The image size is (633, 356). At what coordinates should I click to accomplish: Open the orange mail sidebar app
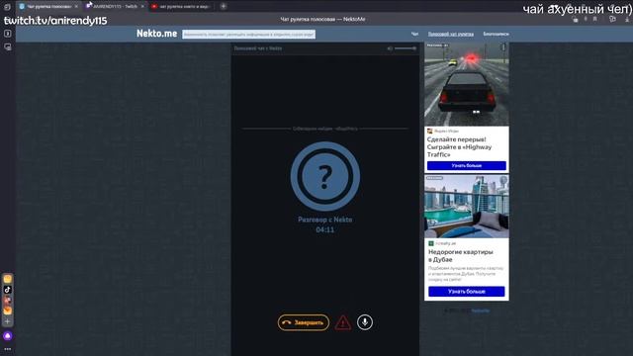point(7,311)
